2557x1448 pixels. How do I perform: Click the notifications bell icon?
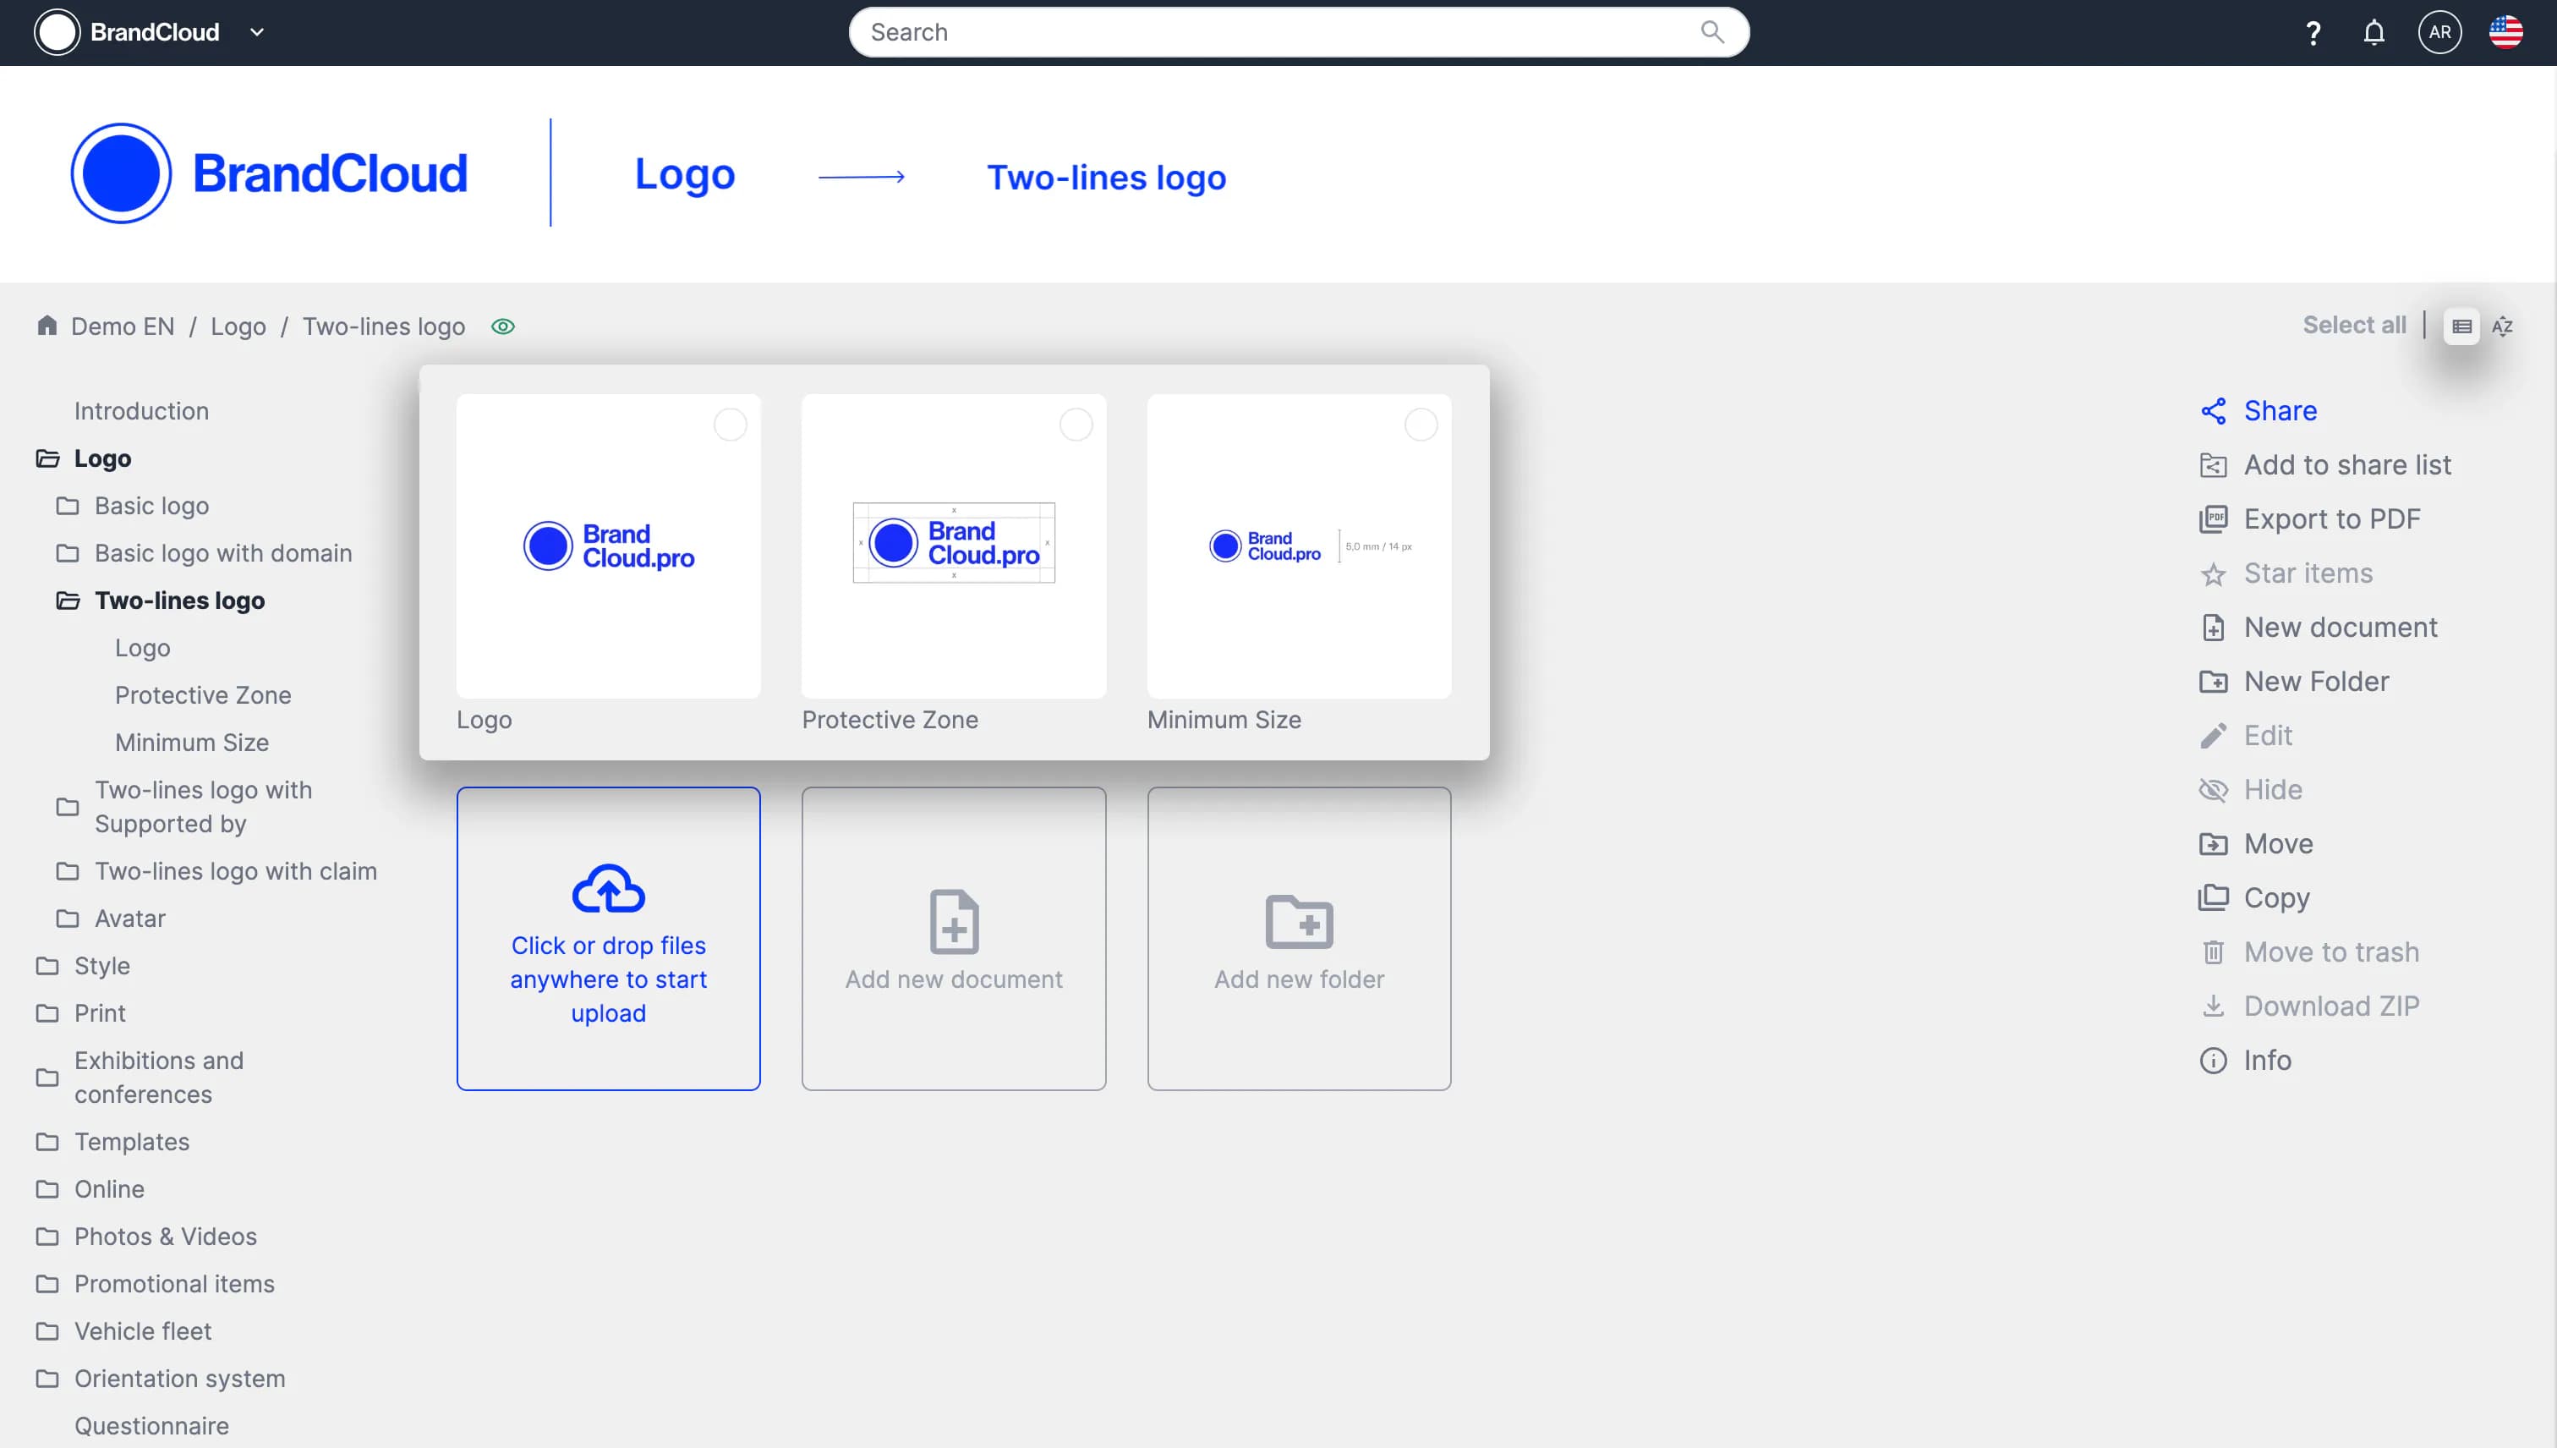[2373, 33]
